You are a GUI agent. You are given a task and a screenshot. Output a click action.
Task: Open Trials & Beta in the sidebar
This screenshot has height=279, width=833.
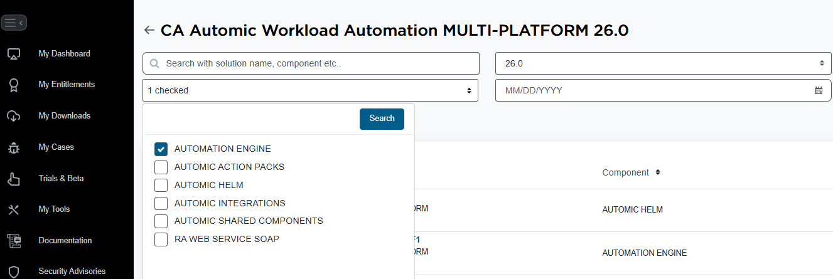click(x=61, y=179)
